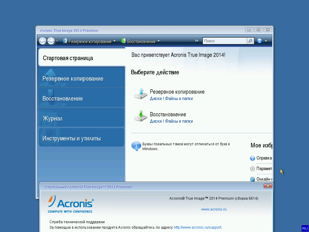The width and height of the screenshot is (309, 232).
Task: Click the Справка help icon in favorites
Action: click(x=253, y=158)
